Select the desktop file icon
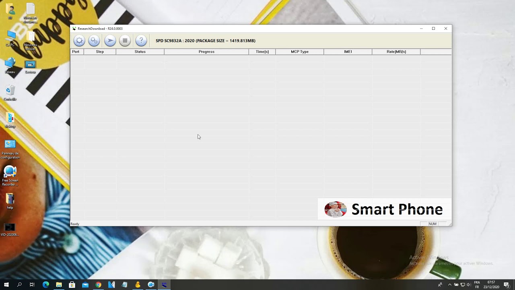 coord(10,120)
